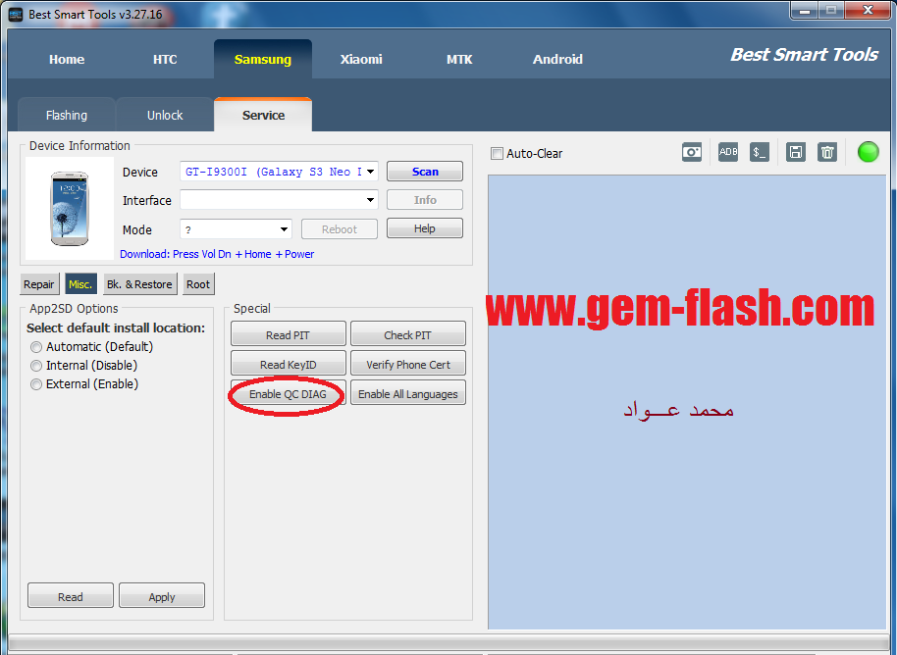The height and width of the screenshot is (655, 897).
Task: Minimize the Best Smart Tools window
Action: [805, 10]
